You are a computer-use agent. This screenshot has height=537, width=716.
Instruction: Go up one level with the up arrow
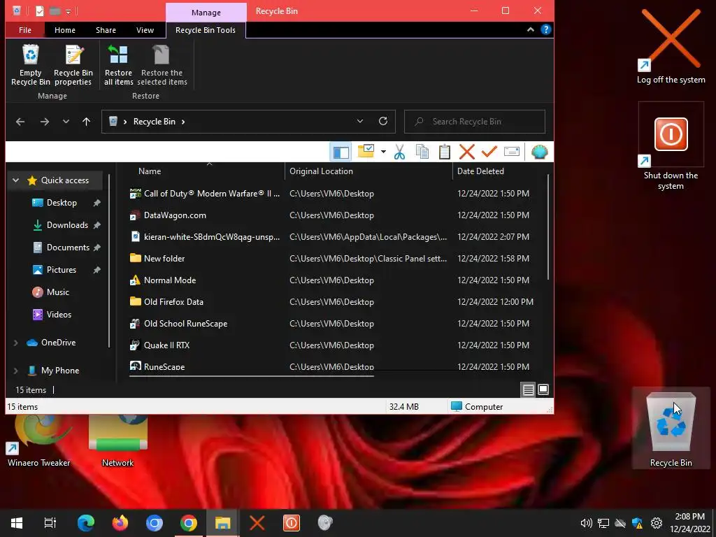(86, 122)
